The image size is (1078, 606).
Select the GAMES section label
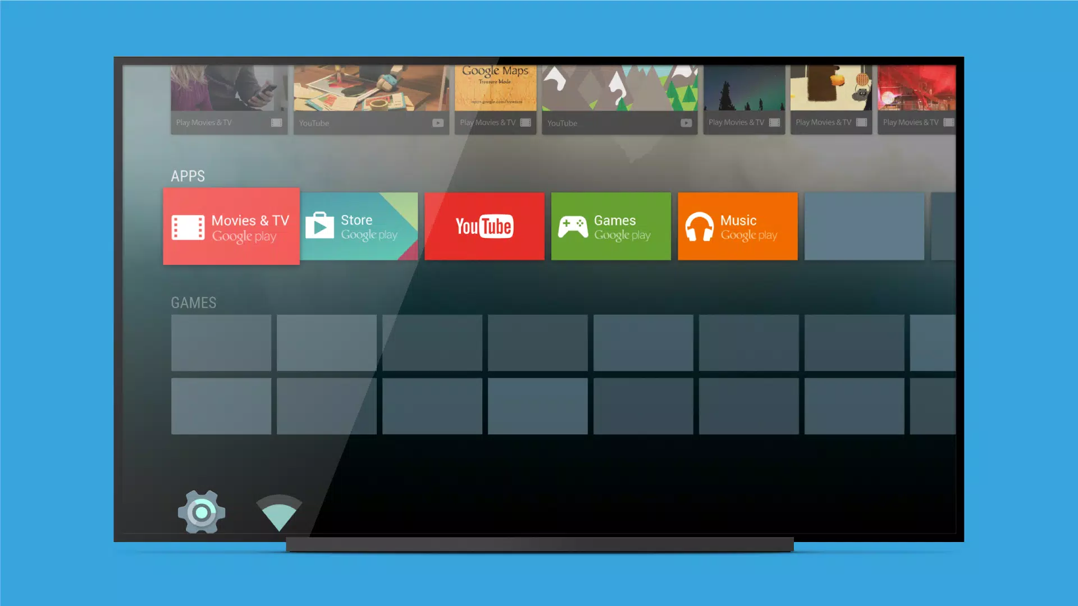click(x=193, y=302)
